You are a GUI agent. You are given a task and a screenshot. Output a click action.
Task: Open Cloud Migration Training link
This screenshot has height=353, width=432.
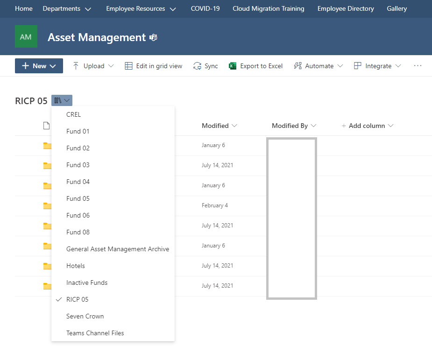(x=269, y=8)
